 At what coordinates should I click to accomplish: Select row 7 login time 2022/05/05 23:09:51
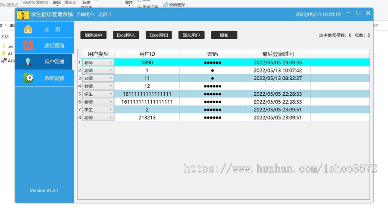[x=278, y=110]
